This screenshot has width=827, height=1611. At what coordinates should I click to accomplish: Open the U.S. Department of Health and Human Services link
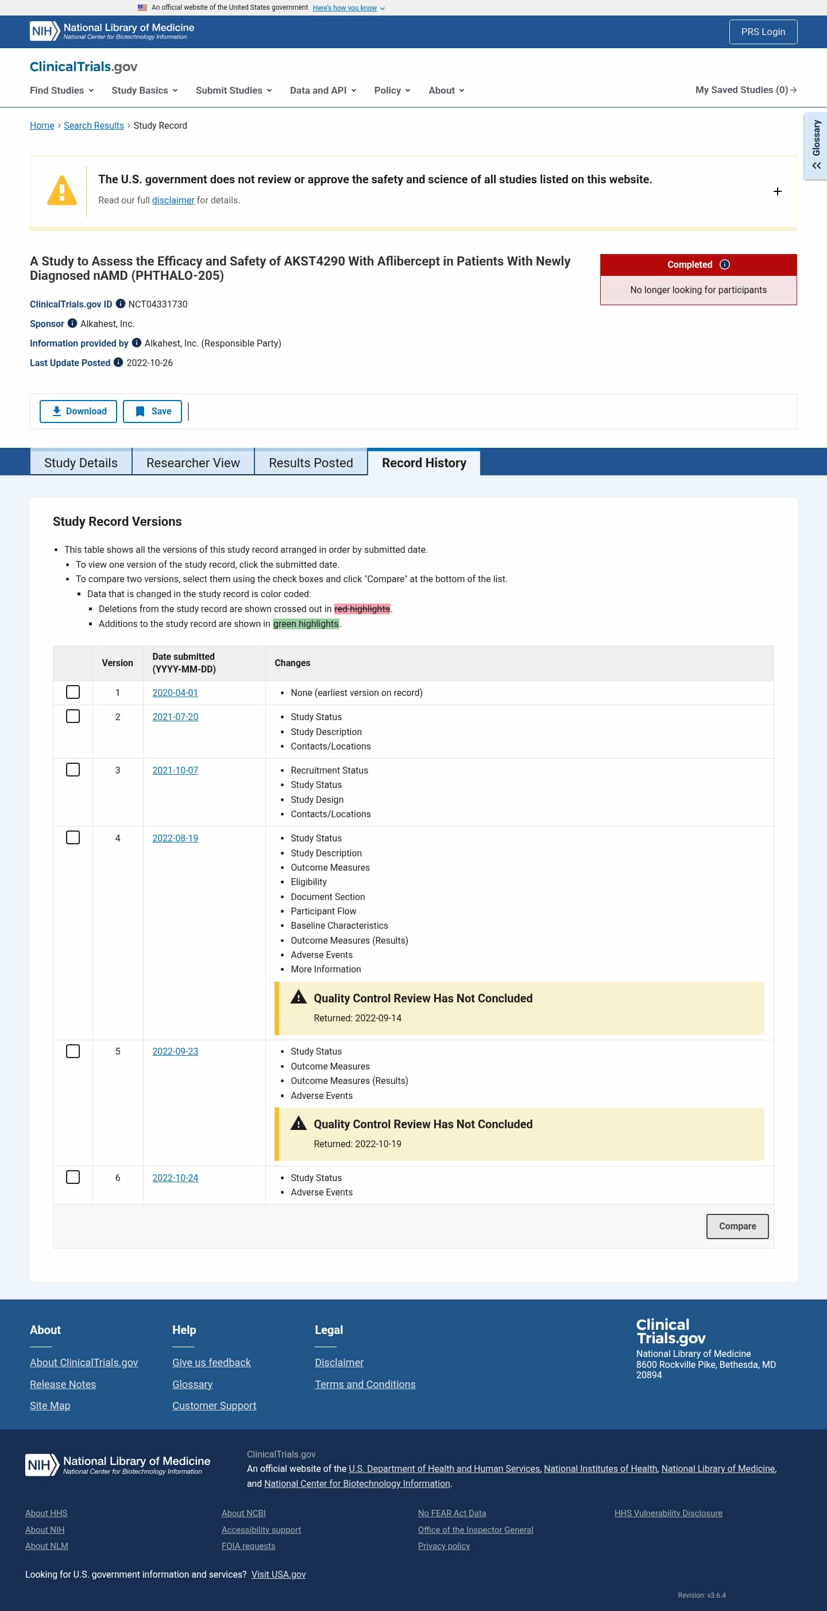[445, 1468]
